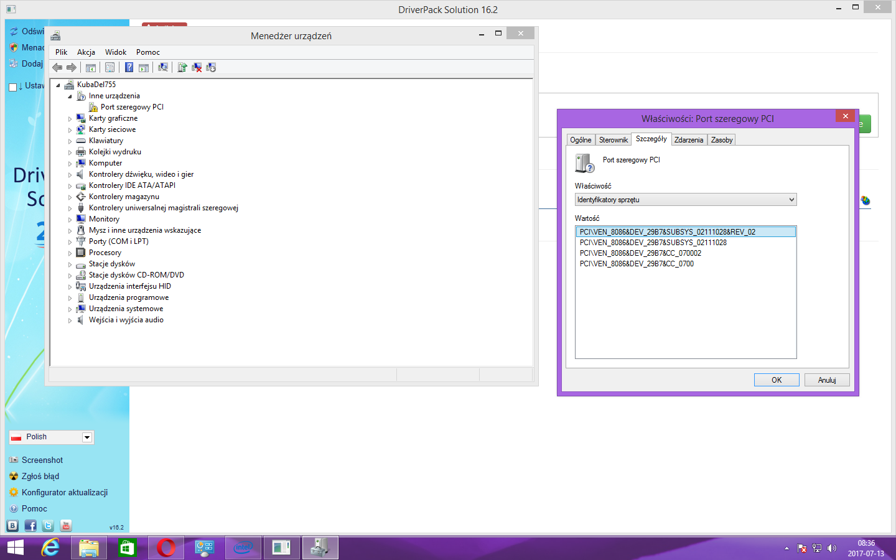The width and height of the screenshot is (896, 560).
Task: Click the Update driver software toolbar icon
Action: pyautogui.click(x=182, y=67)
